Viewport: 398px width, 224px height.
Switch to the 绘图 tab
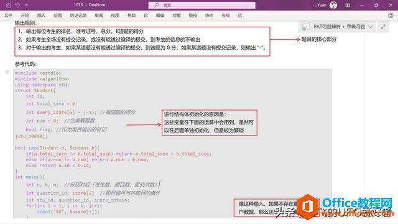pyautogui.click(x=58, y=16)
